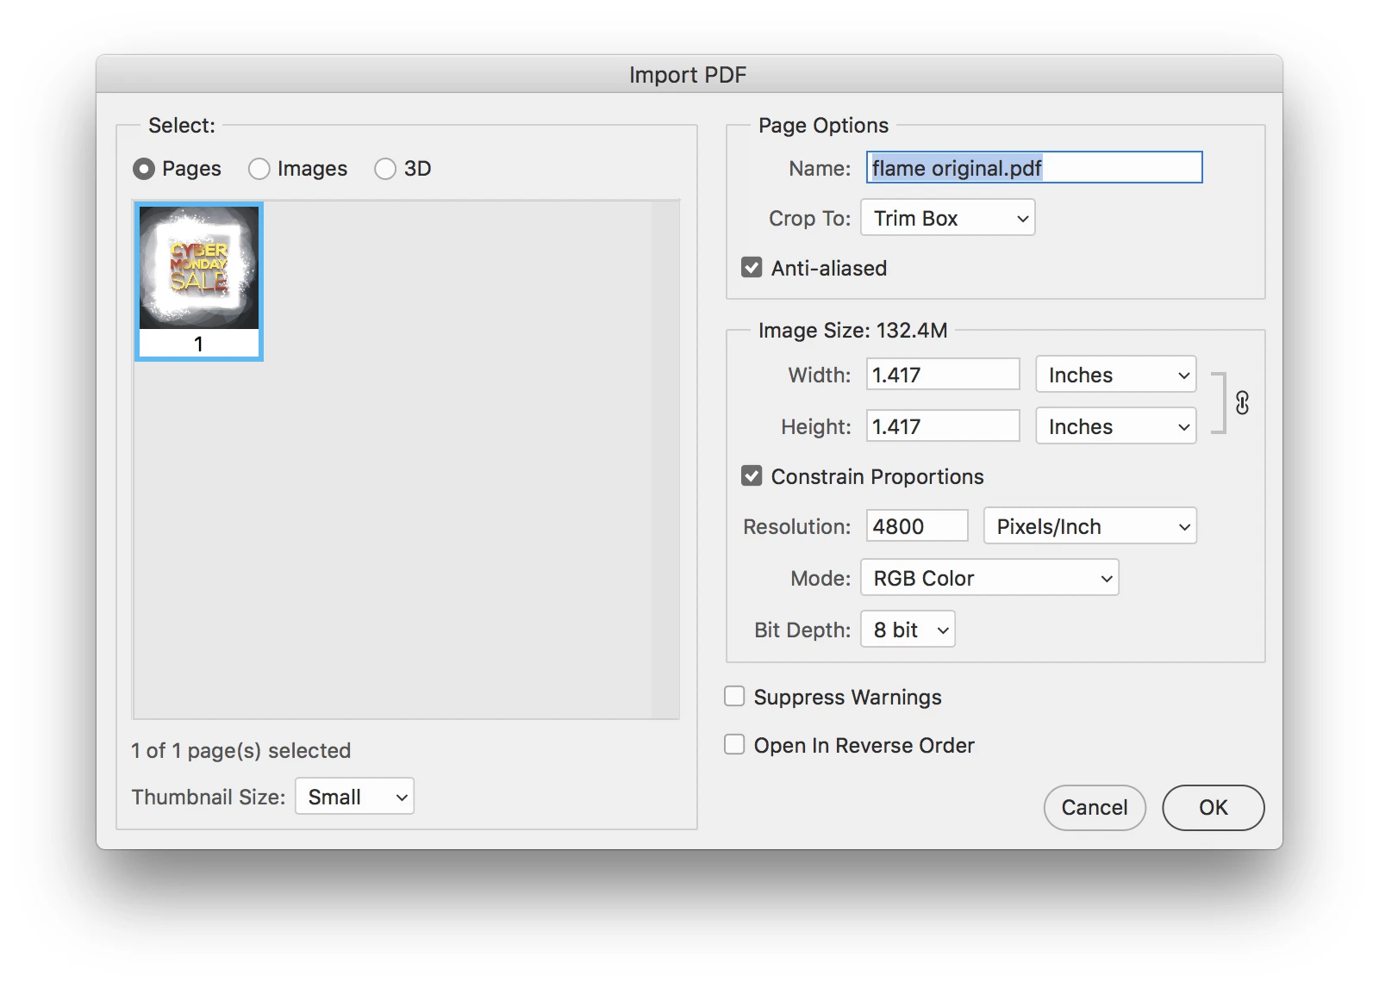Click the Height input field
Viewport: 1379px width, 987px height.
tap(943, 426)
